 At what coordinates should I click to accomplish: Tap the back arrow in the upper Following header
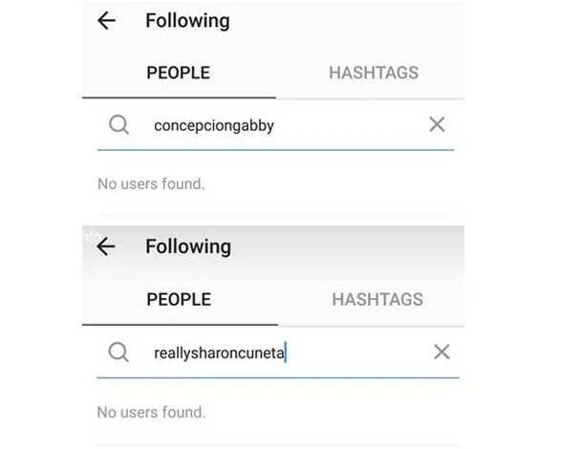pos(107,20)
